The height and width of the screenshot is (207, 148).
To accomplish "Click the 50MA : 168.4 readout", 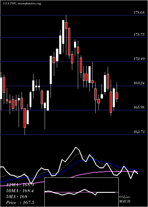I will coord(20,191).
